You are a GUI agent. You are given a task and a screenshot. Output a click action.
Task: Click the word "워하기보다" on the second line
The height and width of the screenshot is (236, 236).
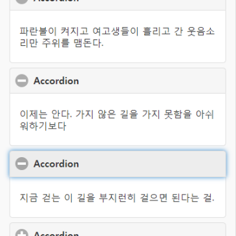pos(43,126)
